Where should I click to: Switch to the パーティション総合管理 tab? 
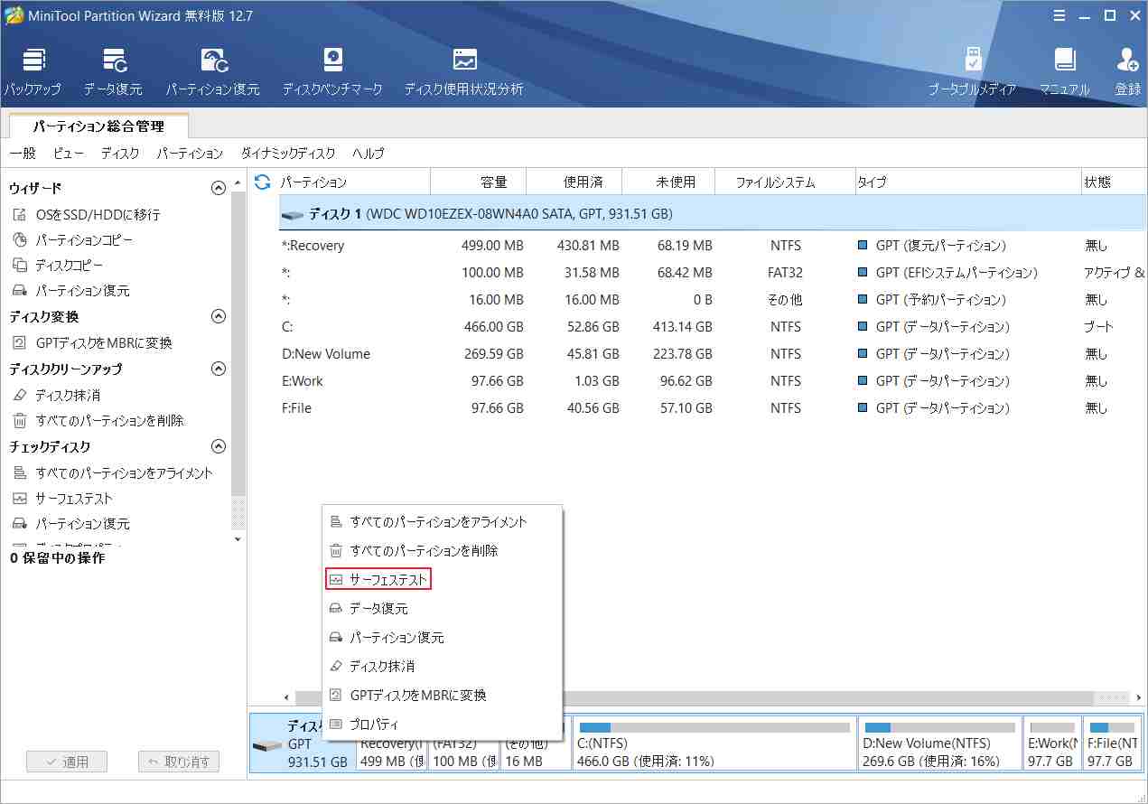point(97,126)
